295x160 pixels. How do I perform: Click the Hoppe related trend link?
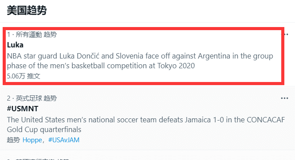pyautogui.click(x=32, y=140)
